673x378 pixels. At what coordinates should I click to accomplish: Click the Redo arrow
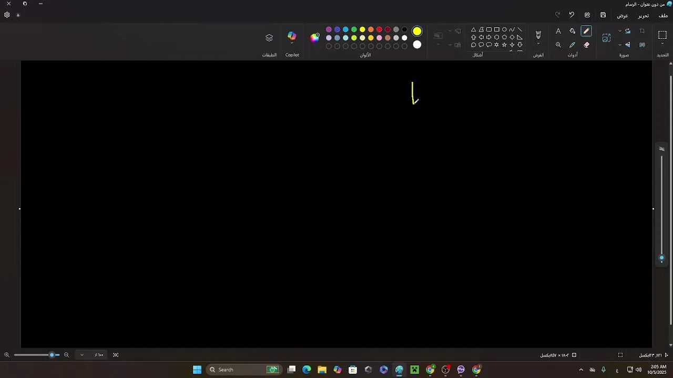(x=557, y=15)
